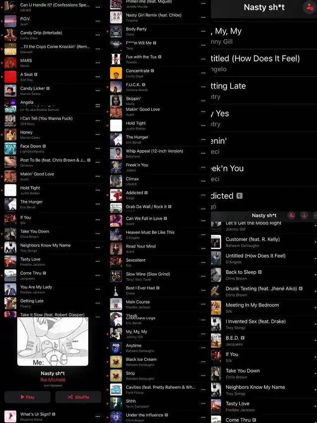Open more options for Neighbors Know My Name
Image resolution: width=317 pixels, height=423 pixels.
98,247
